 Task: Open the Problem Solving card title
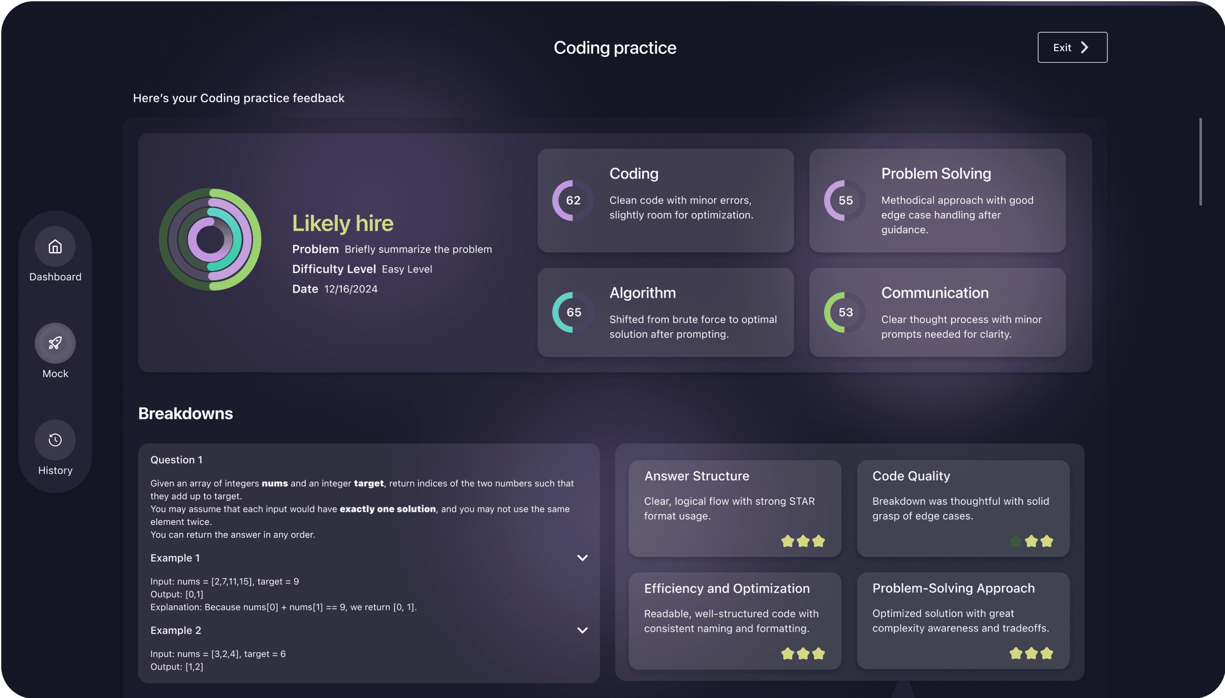tap(936, 174)
